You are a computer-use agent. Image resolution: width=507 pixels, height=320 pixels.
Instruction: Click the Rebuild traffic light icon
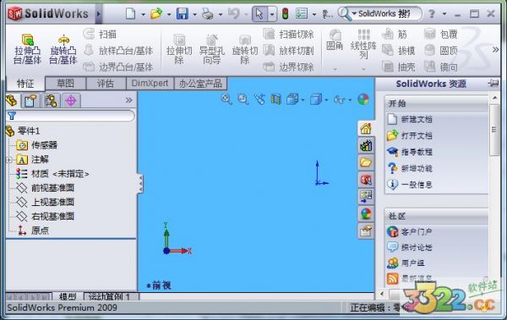point(286,14)
